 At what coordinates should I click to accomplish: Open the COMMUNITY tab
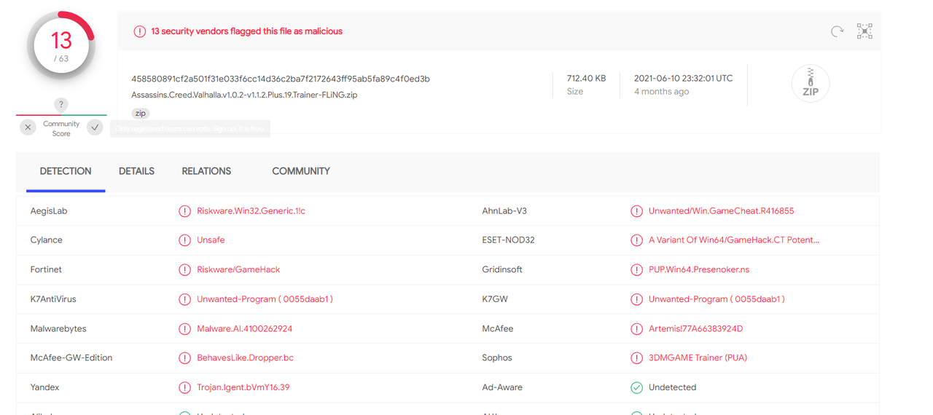pos(301,171)
